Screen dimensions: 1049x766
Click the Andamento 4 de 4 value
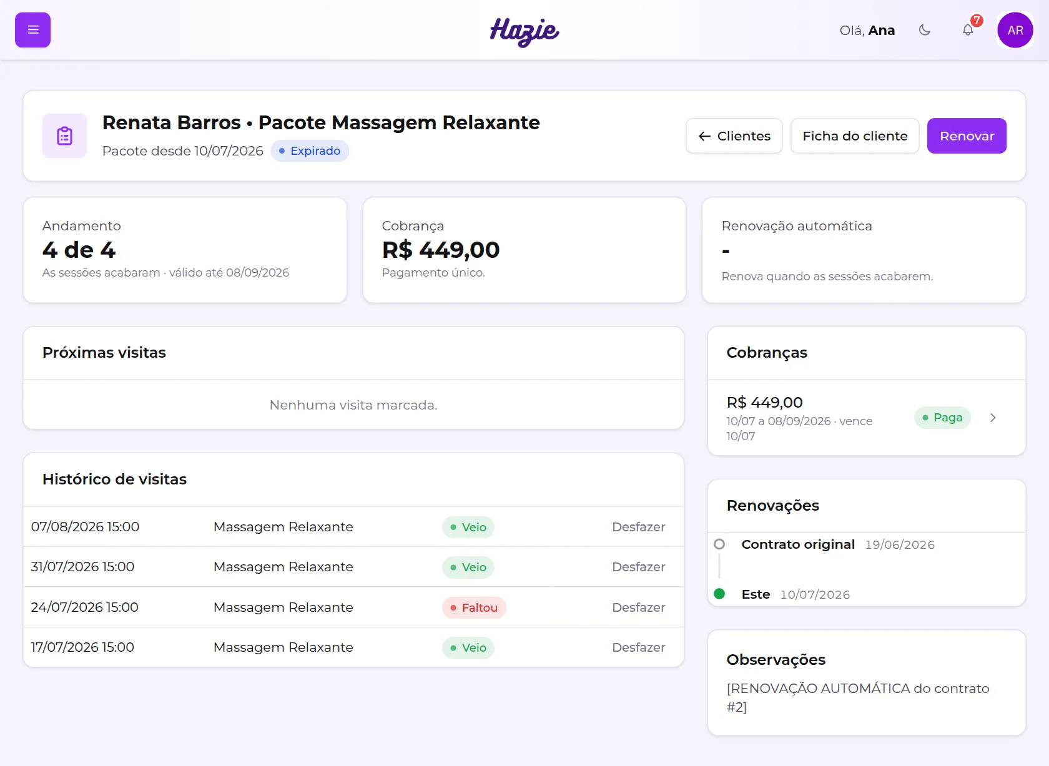[79, 250]
